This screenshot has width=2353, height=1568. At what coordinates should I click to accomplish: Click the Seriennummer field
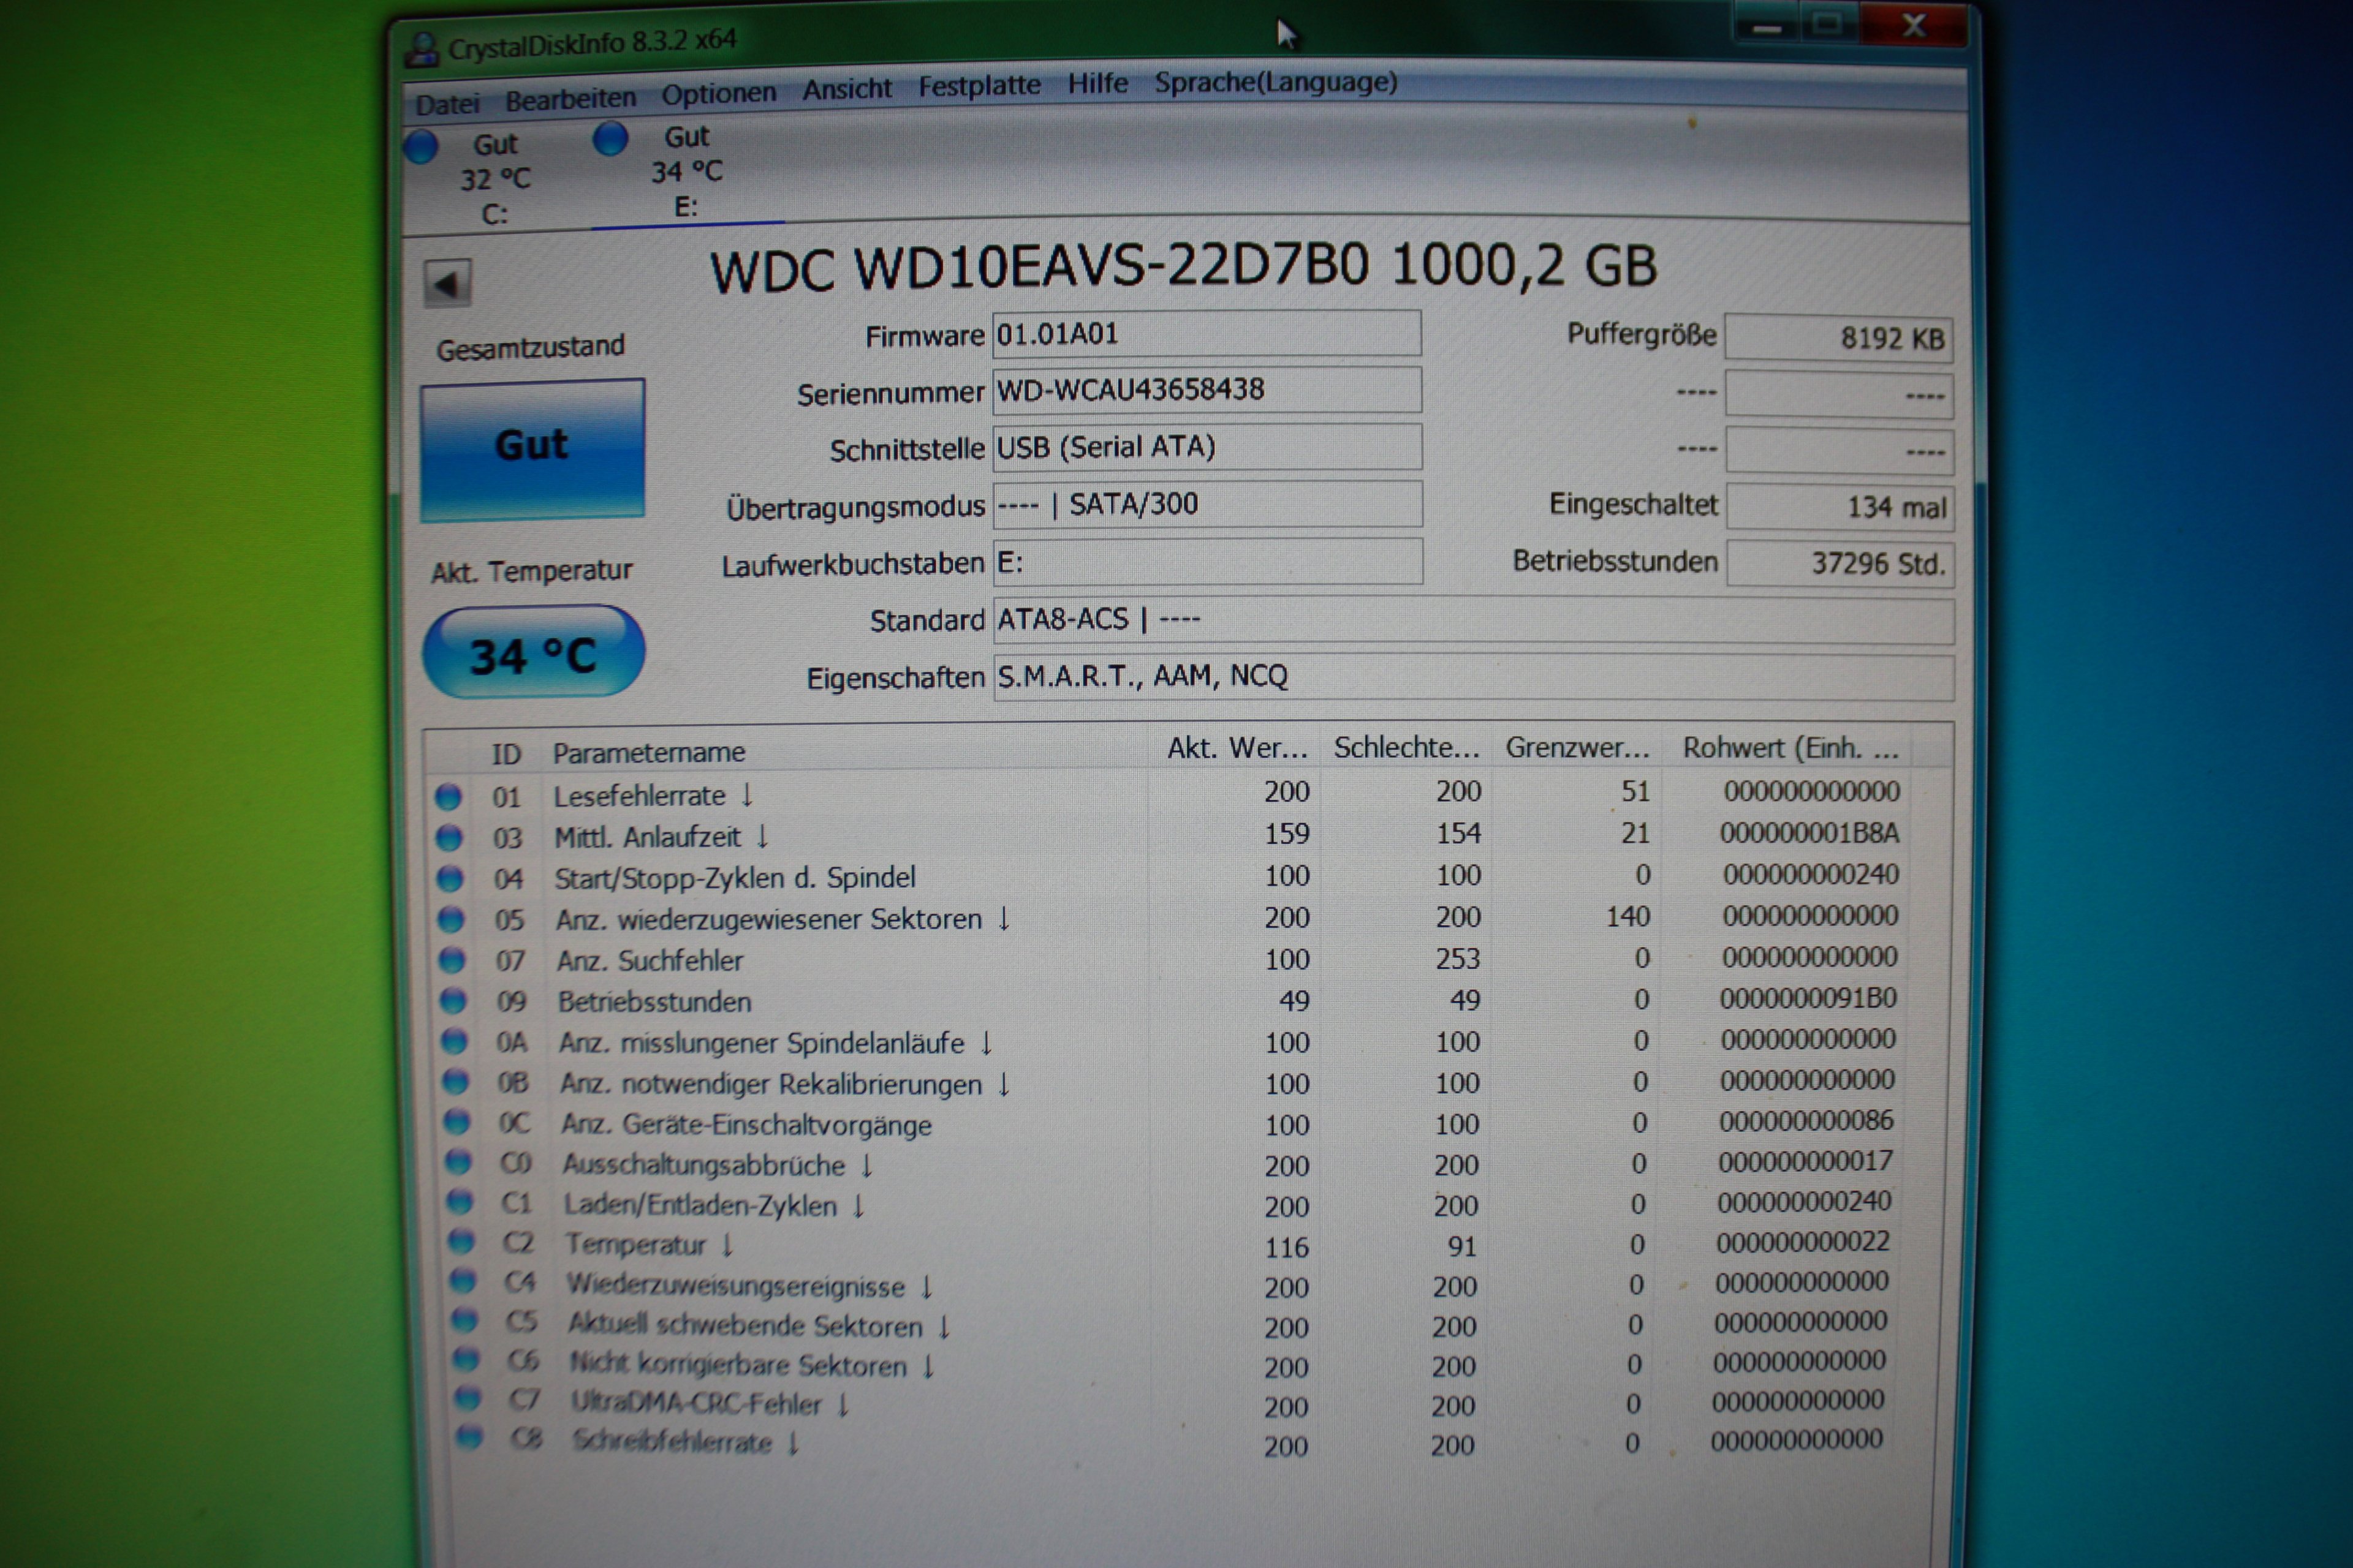pos(1205,390)
